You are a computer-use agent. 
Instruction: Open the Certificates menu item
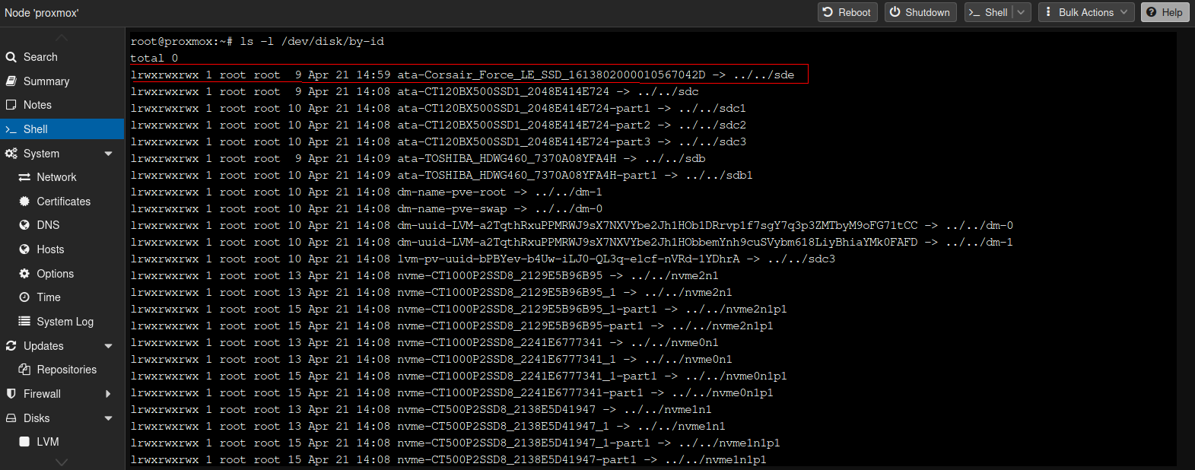(62, 202)
